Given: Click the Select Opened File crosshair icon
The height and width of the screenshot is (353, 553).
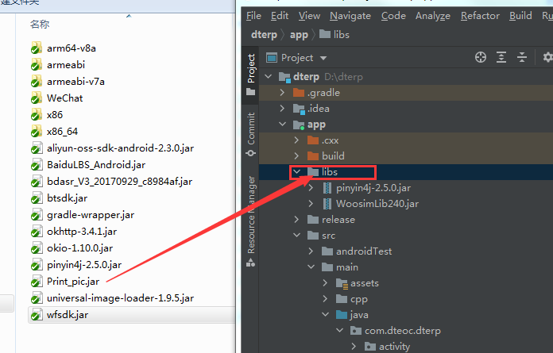Looking at the screenshot, I should click(x=480, y=57).
